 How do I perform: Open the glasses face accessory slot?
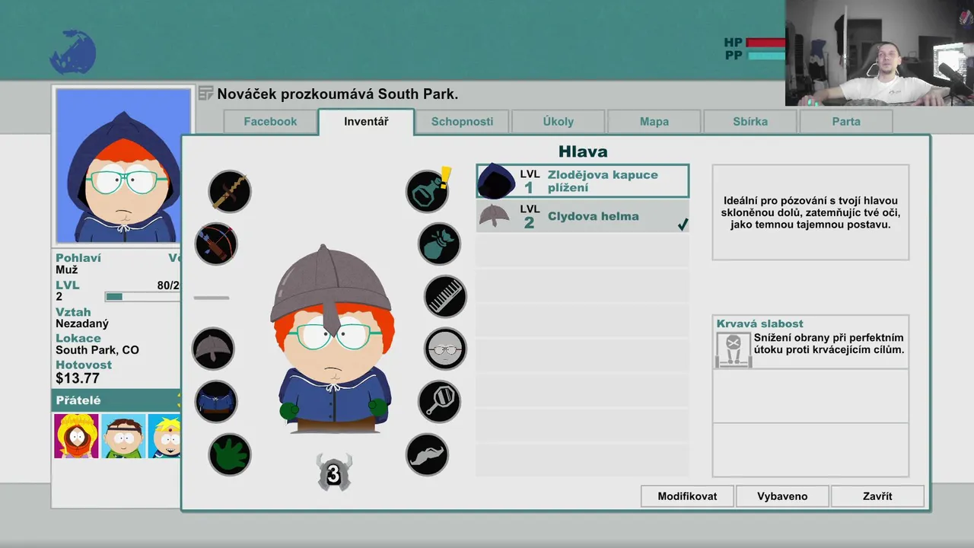click(x=445, y=349)
